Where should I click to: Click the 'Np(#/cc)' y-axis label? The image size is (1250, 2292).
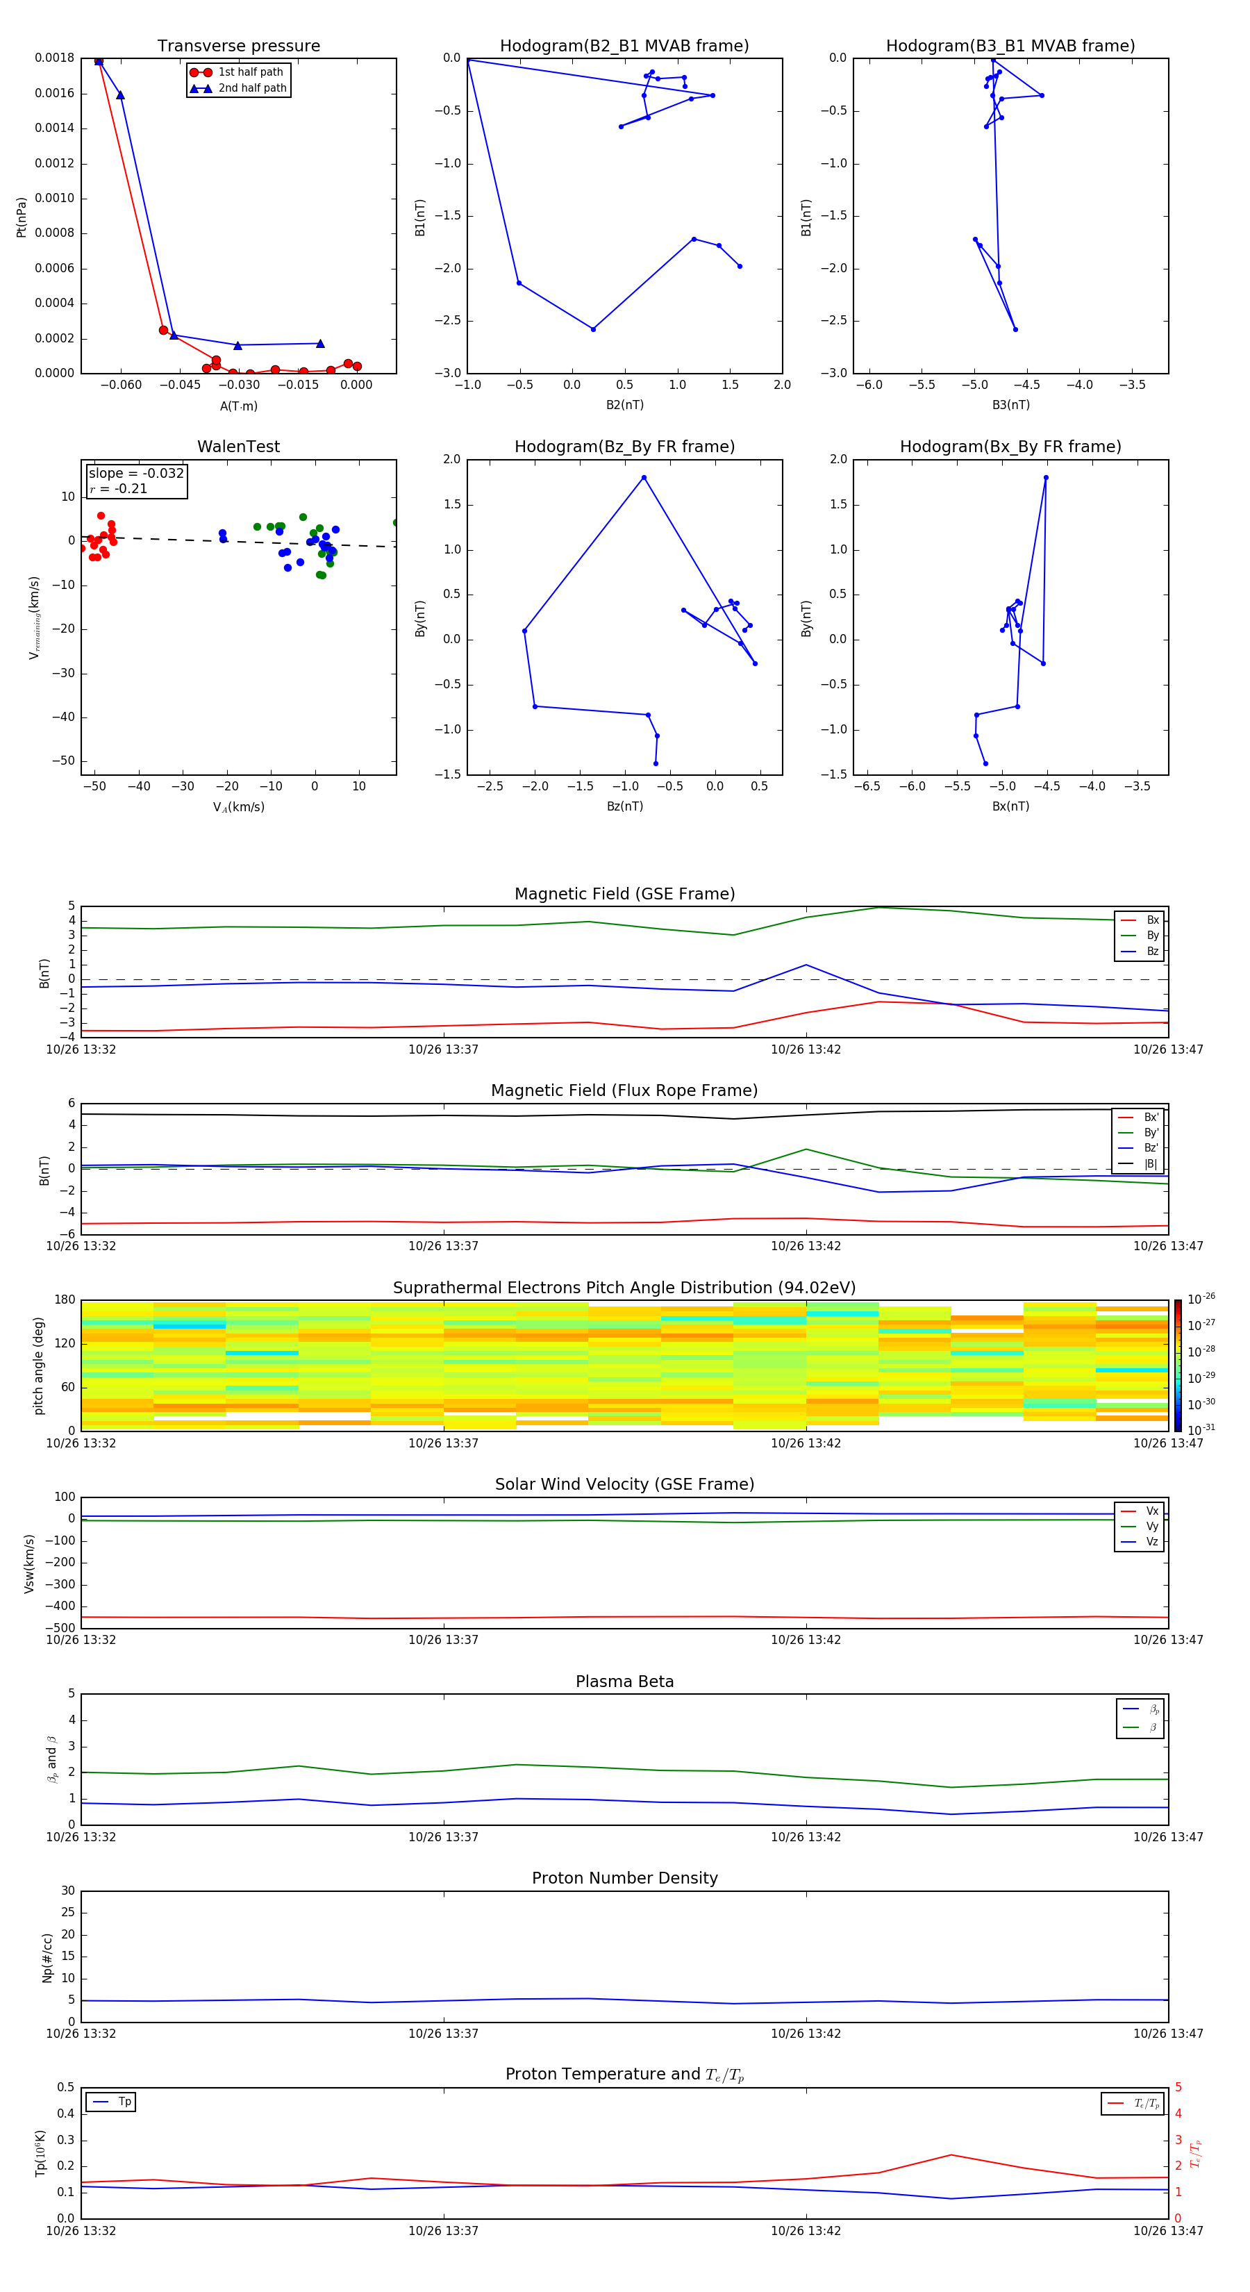47,1957
